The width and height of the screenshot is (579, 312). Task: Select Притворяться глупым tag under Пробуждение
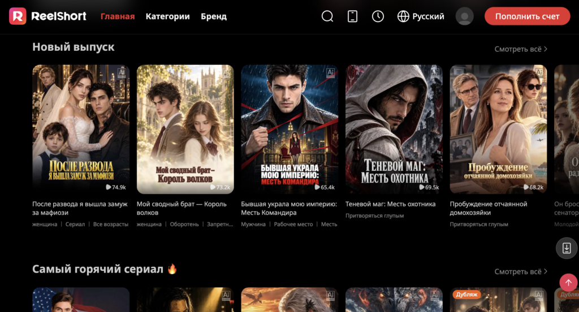click(479, 225)
